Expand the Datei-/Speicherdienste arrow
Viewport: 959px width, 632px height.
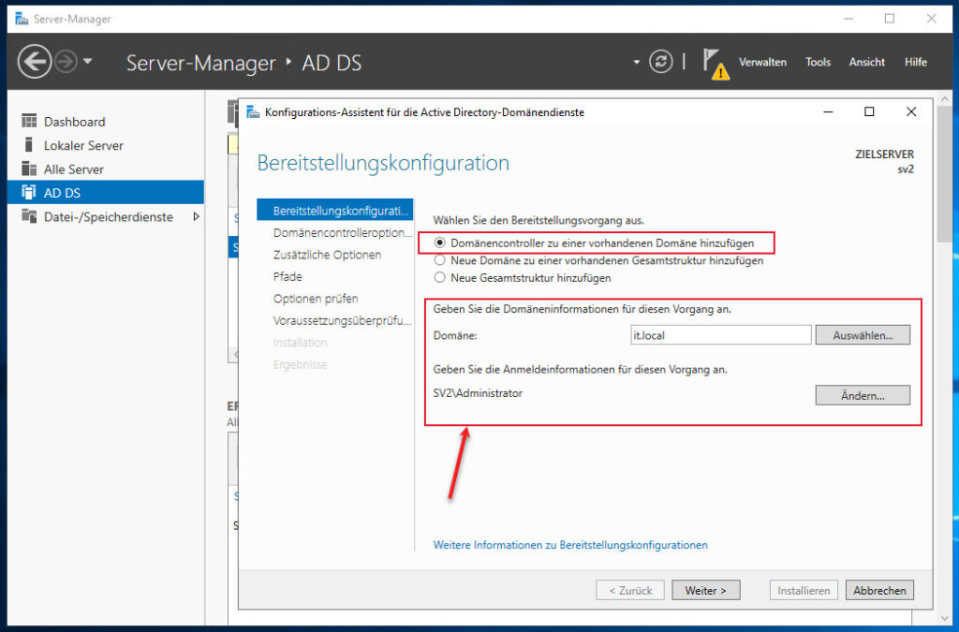pyautogui.click(x=196, y=216)
